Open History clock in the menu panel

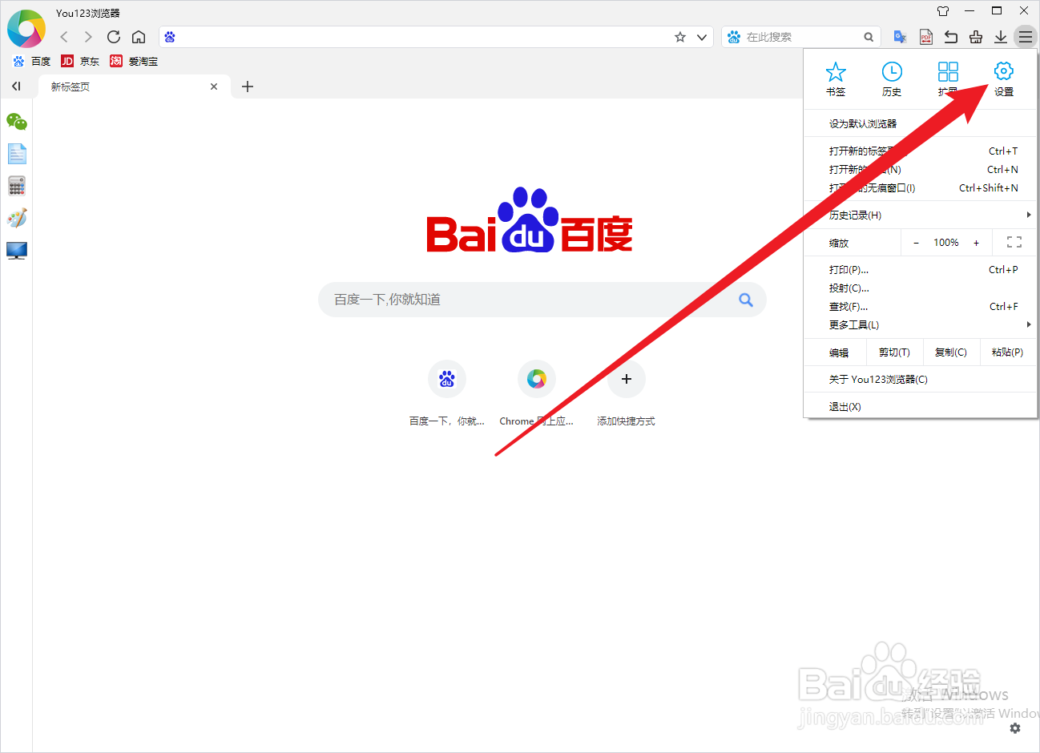pyautogui.click(x=892, y=79)
